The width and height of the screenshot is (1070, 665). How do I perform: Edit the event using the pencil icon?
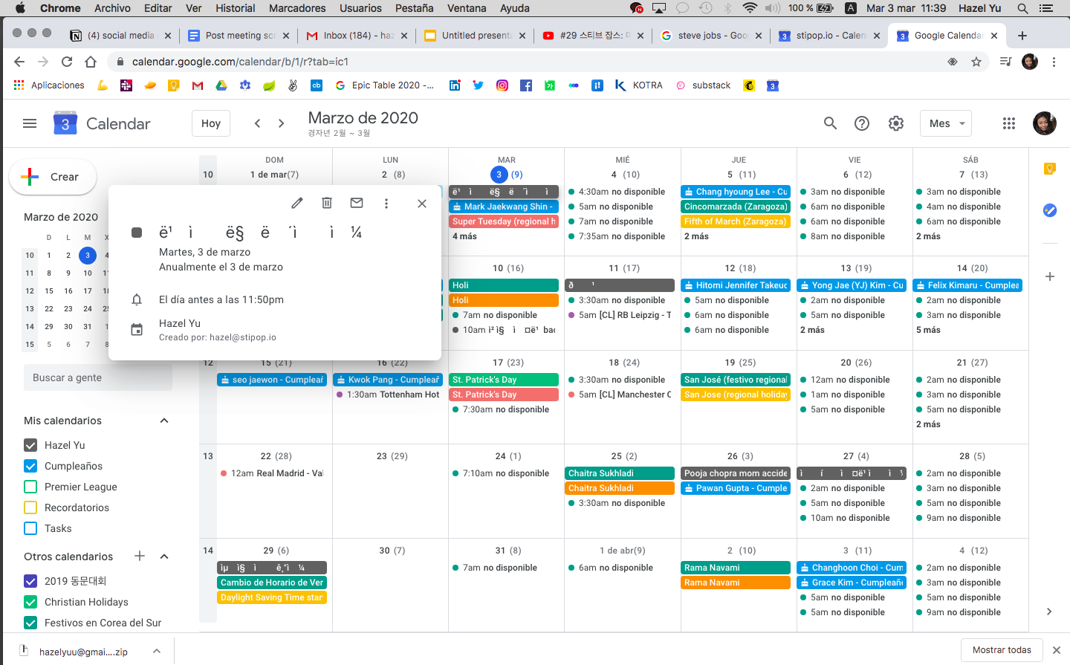[x=296, y=202]
